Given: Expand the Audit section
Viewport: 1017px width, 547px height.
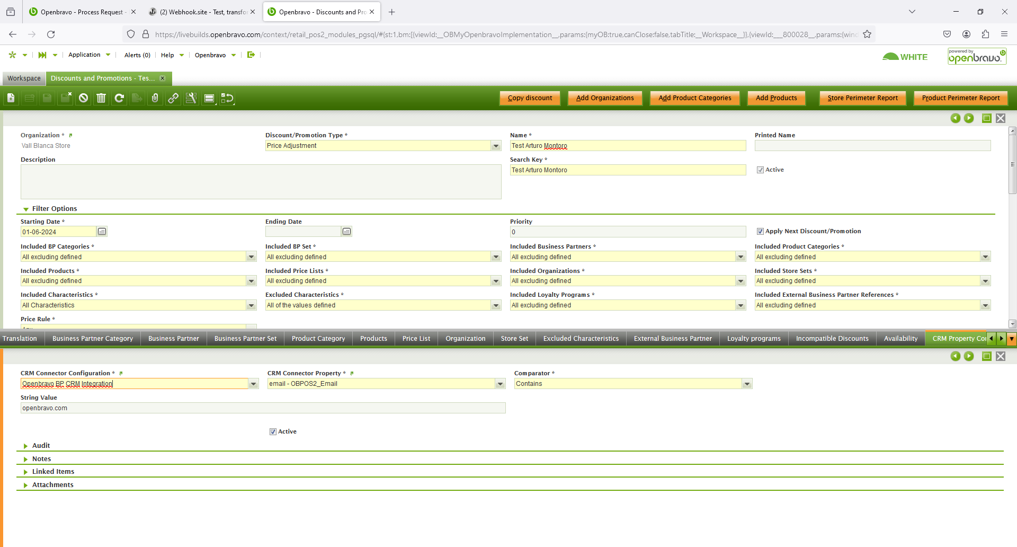Looking at the screenshot, I should [x=41, y=446].
